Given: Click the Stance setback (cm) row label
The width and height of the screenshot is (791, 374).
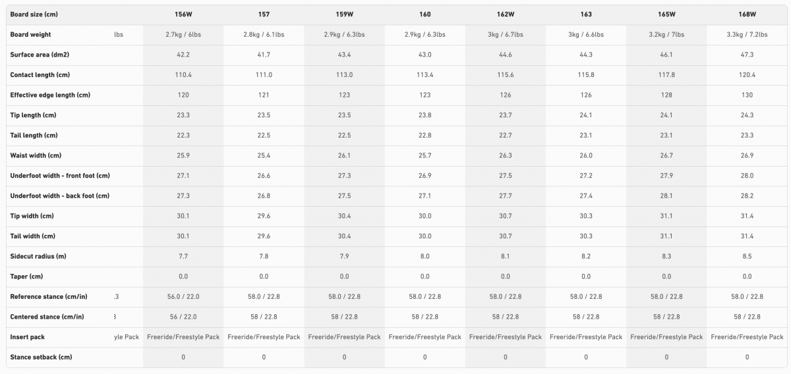Looking at the screenshot, I should [x=41, y=357].
